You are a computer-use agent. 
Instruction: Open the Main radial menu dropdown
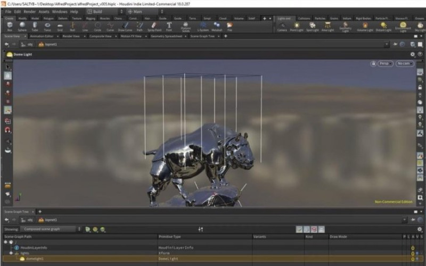pos(145,11)
